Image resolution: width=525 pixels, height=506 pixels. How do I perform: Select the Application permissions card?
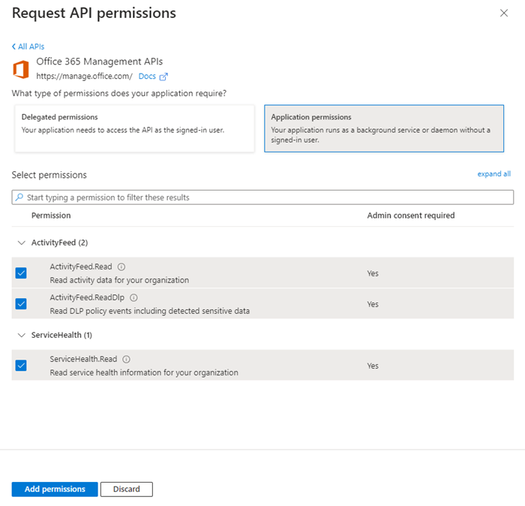tap(384, 128)
